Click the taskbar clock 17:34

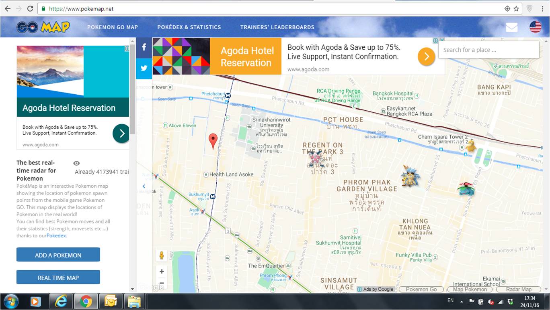coord(530,298)
